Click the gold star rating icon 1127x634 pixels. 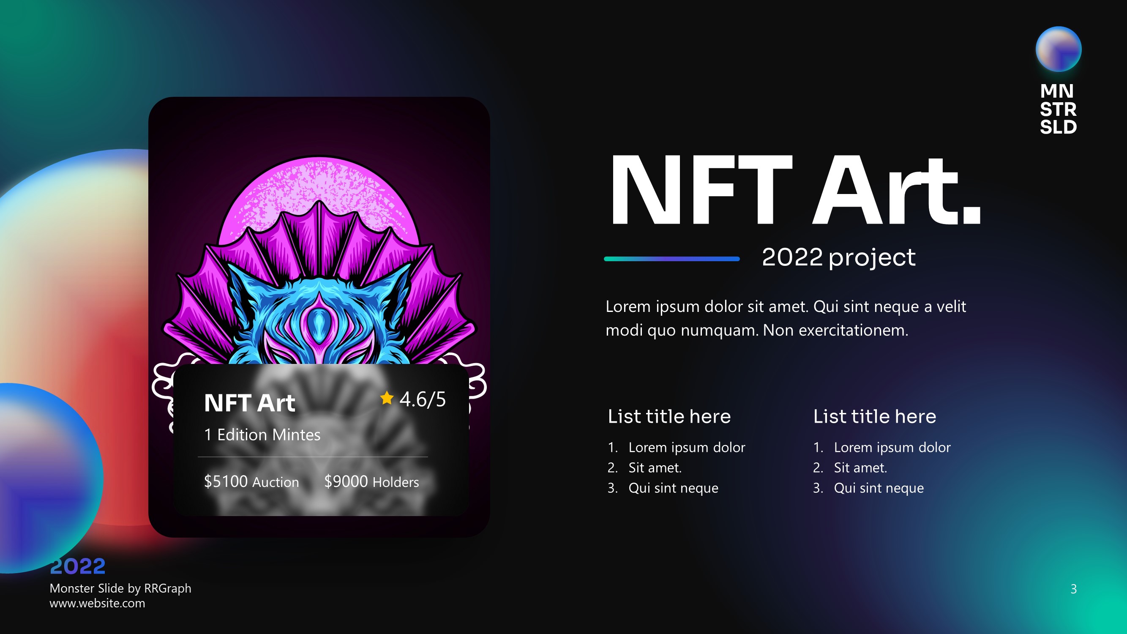[x=387, y=398]
